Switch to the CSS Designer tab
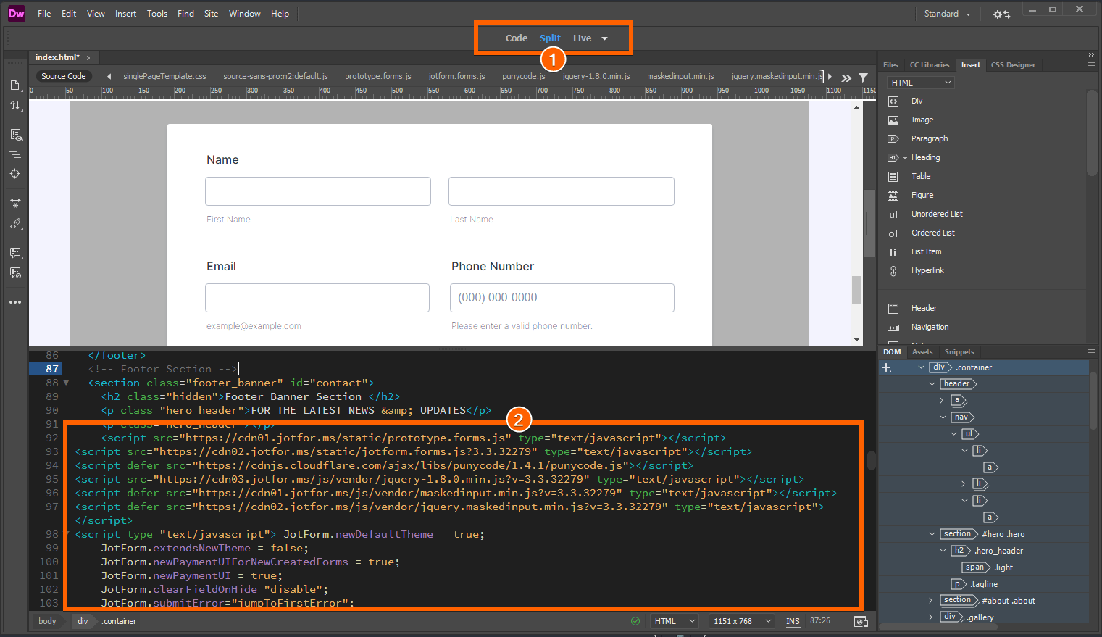Viewport: 1102px width, 637px height. (1013, 65)
